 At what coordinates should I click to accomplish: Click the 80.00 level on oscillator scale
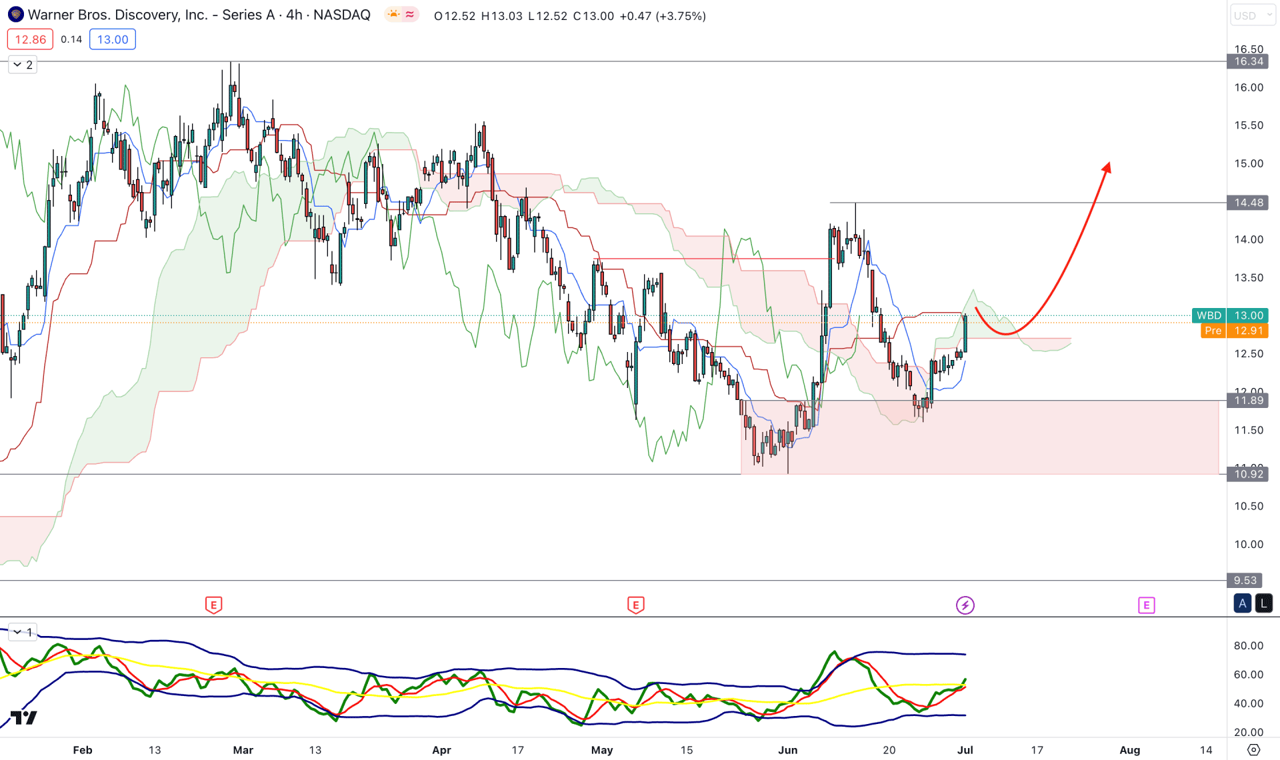click(1248, 645)
